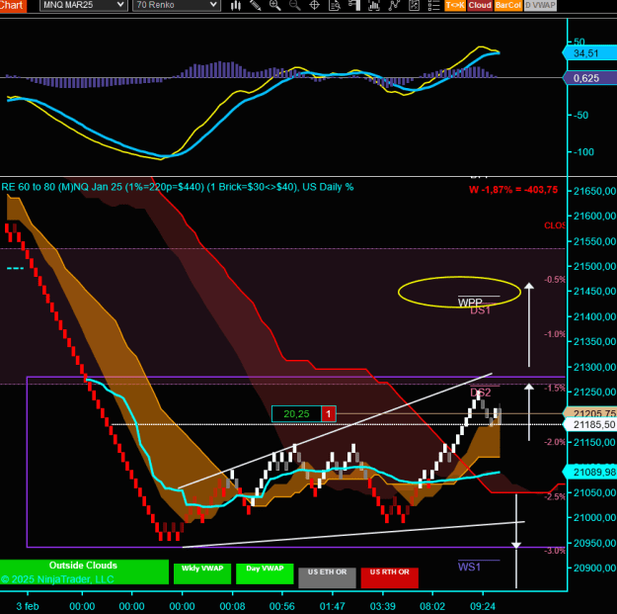Click the WPP pivot label

470,303
